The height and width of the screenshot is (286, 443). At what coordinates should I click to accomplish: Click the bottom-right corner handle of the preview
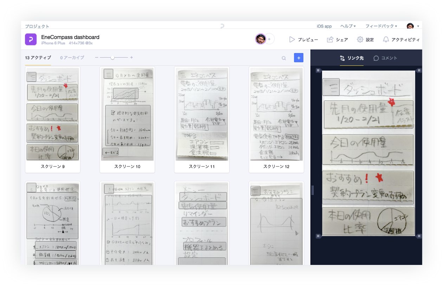pyautogui.click(x=419, y=236)
